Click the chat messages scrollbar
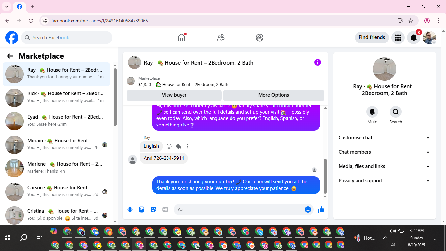Viewport: 446px width, 251px height. click(x=325, y=176)
